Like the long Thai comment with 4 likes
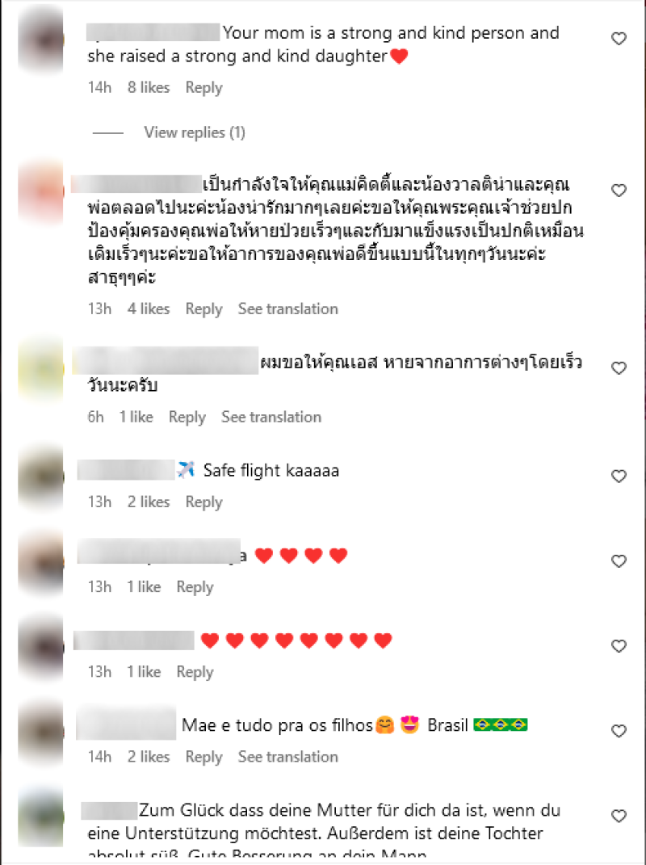The width and height of the screenshot is (646, 865). tap(619, 191)
